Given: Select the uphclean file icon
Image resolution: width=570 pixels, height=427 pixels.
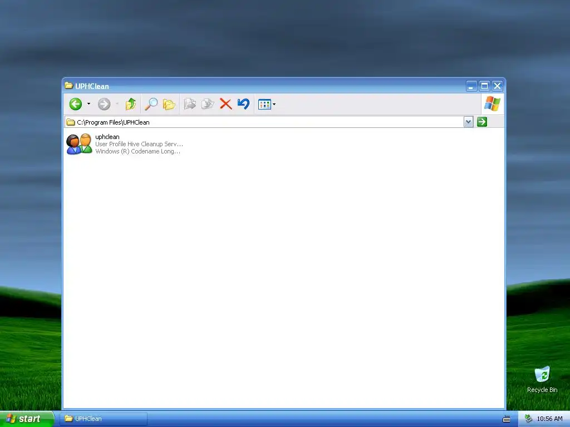Looking at the screenshot, I should pos(79,144).
